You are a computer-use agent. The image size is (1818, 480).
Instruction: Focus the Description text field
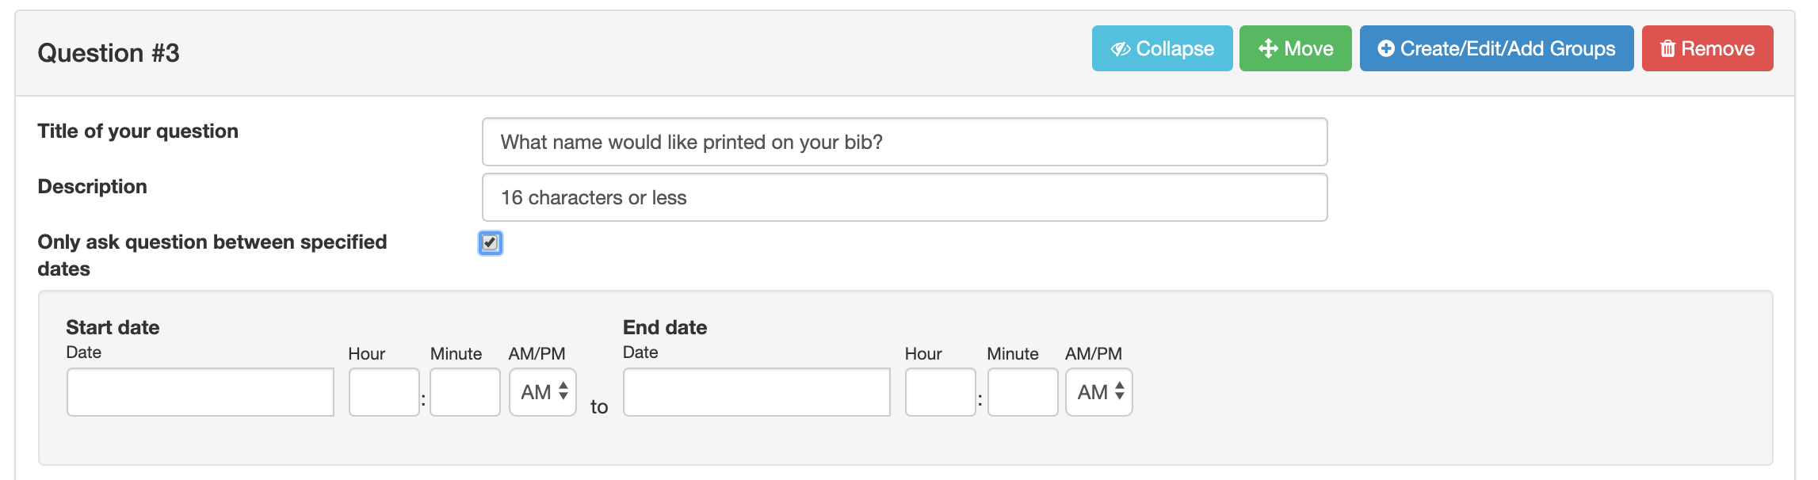coord(905,197)
